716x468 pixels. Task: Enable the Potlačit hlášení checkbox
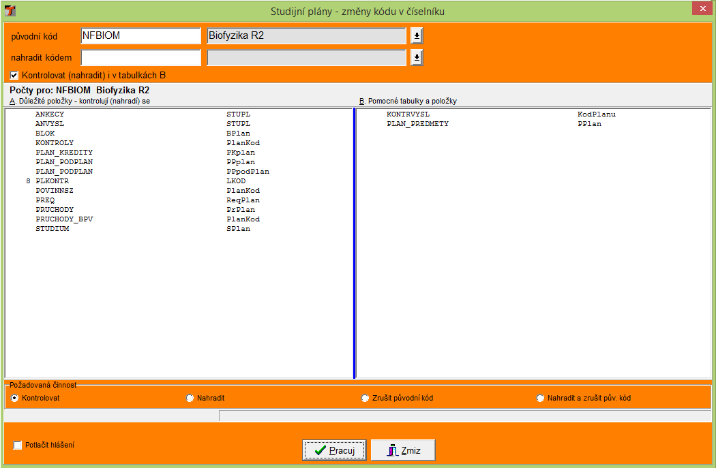(18, 446)
